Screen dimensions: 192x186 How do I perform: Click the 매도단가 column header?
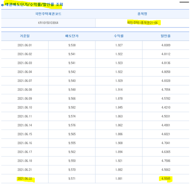pyautogui.click(x=72, y=36)
